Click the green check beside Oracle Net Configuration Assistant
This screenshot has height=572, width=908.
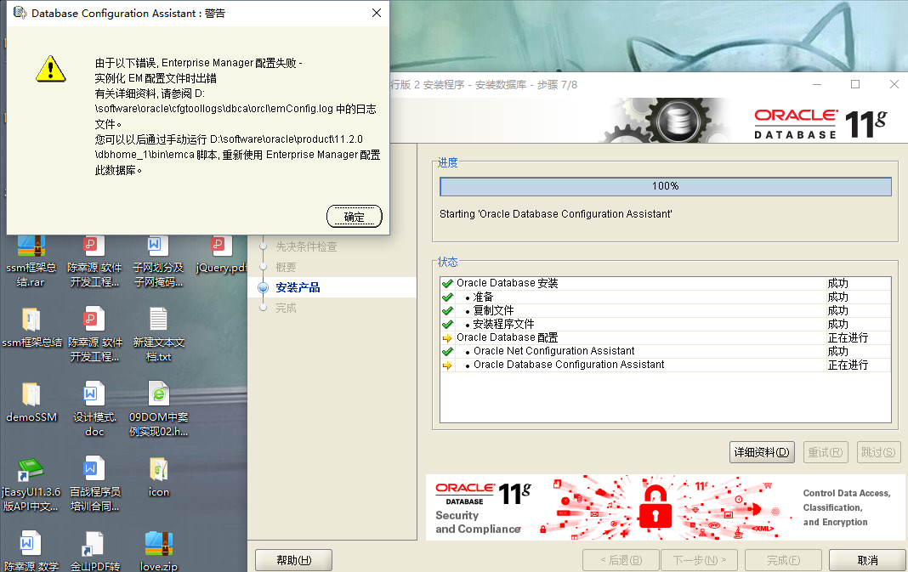tap(447, 351)
